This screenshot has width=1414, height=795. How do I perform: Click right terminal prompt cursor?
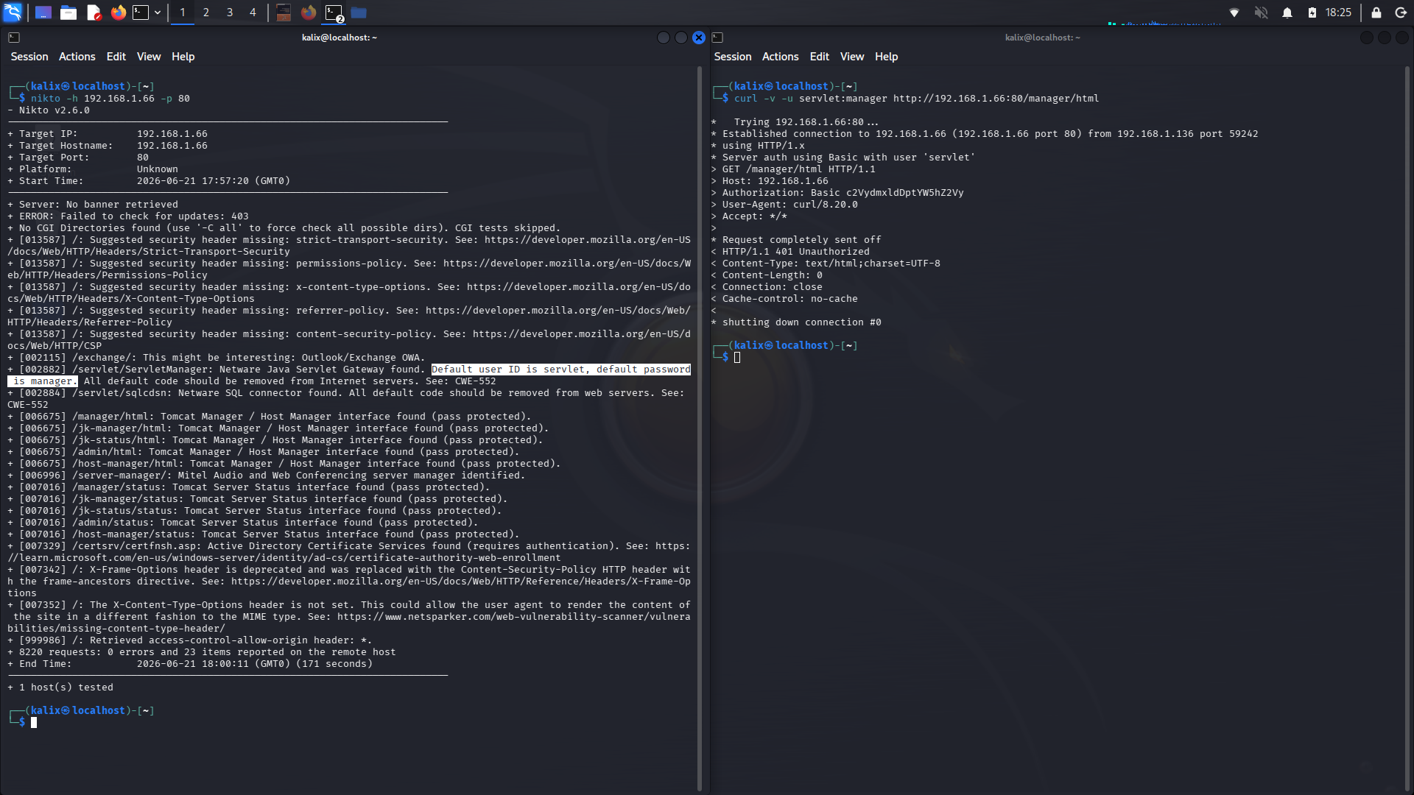click(x=737, y=358)
